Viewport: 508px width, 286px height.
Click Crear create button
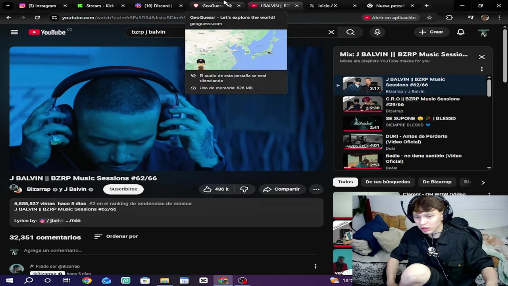[431, 32]
